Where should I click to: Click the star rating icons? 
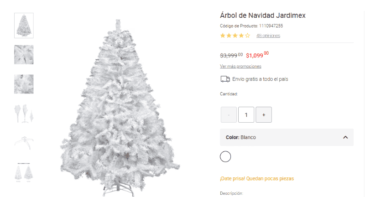click(235, 36)
